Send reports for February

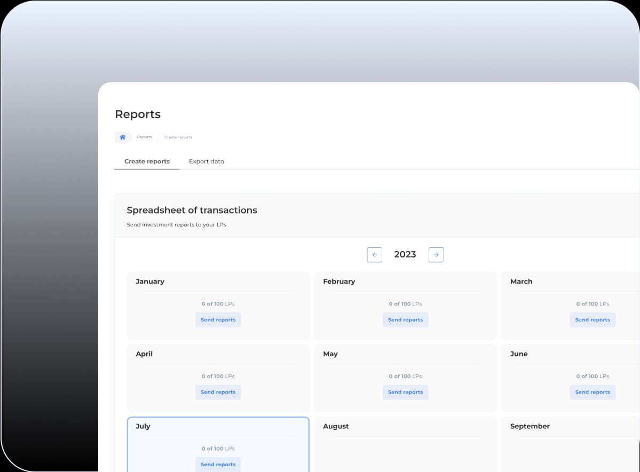[x=405, y=320]
